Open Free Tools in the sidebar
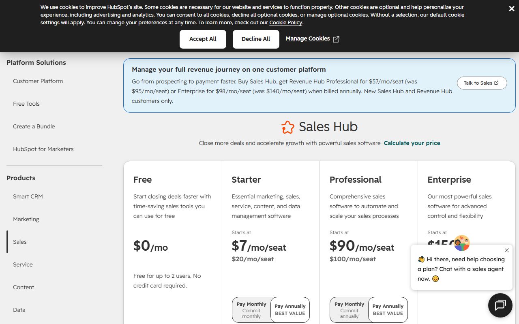Image resolution: width=519 pixels, height=324 pixels. 26,104
